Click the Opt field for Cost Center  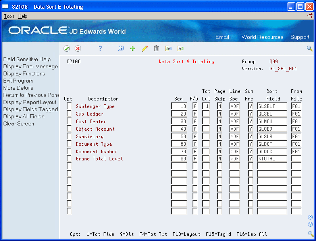69,121
